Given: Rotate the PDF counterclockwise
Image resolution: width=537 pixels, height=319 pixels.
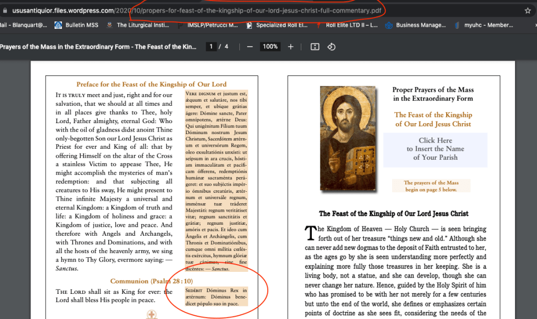Looking at the screenshot, I should point(331,47).
